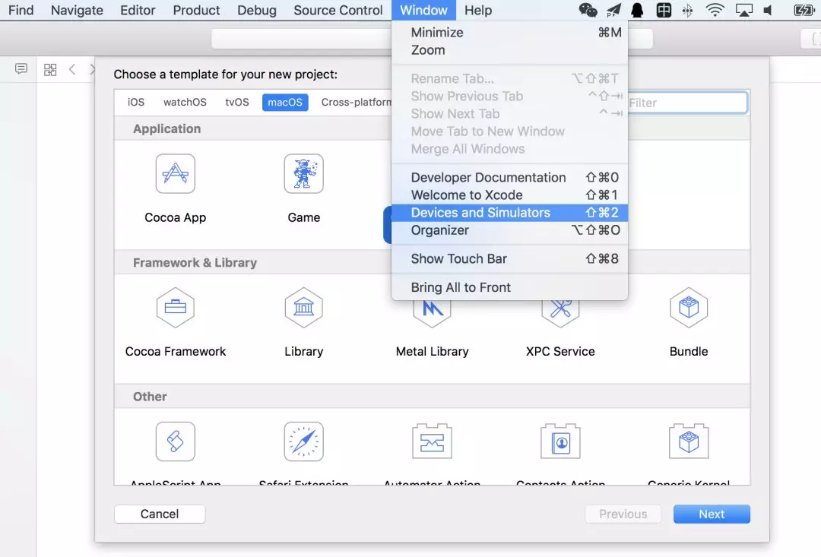Choose the Cocoa Framework template
821x557 pixels.
coord(176,307)
